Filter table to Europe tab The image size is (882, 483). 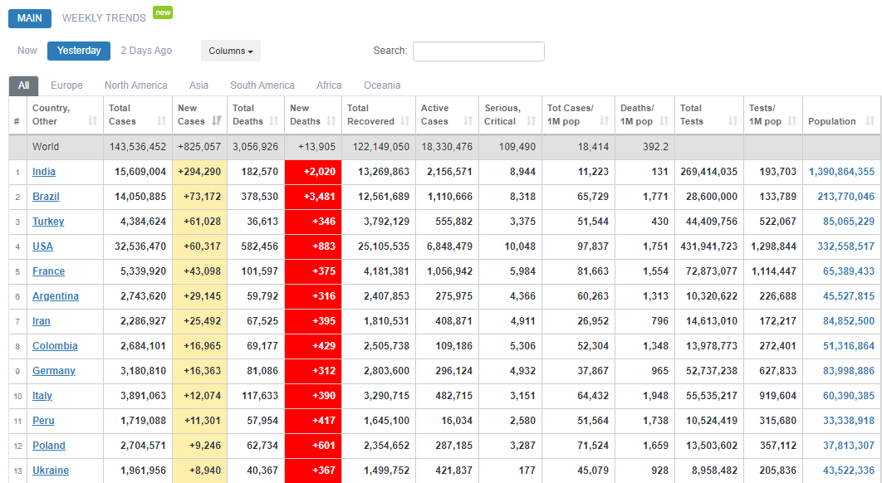tap(66, 85)
